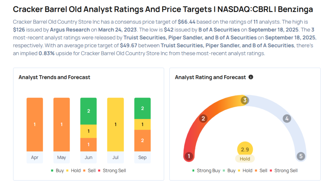Click gauge marker number 4
Screen dimensions: 330x187
287,118
